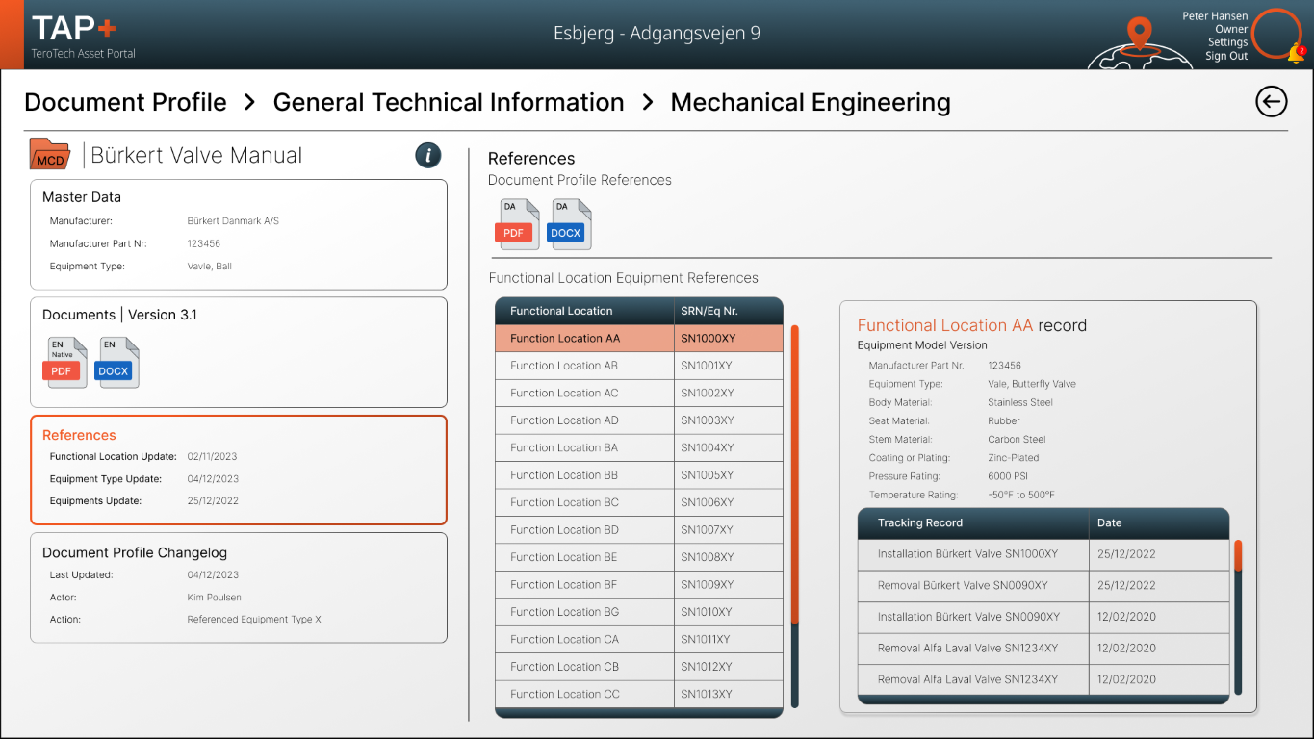Select row Function Location BF
This screenshot has height=739, width=1314.
[639, 584]
